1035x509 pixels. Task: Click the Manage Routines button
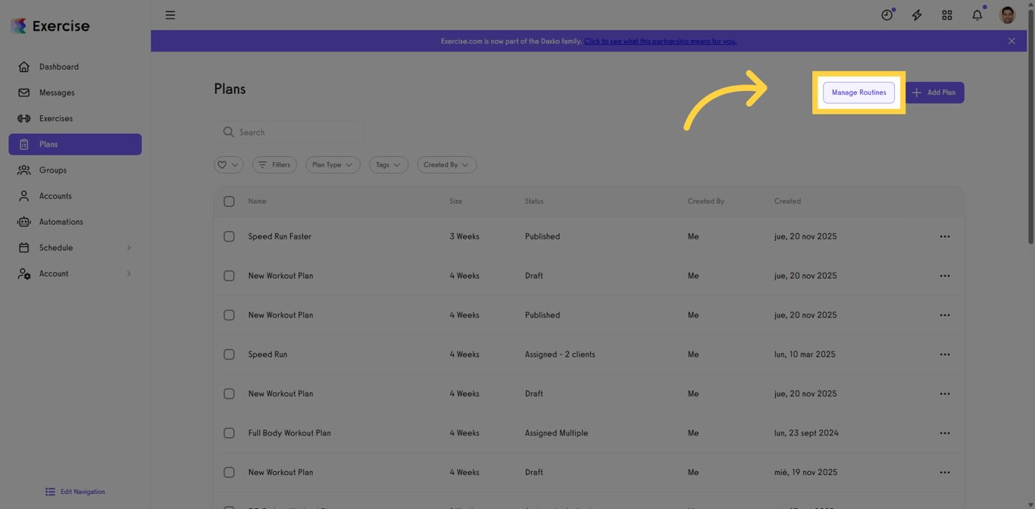tap(858, 92)
